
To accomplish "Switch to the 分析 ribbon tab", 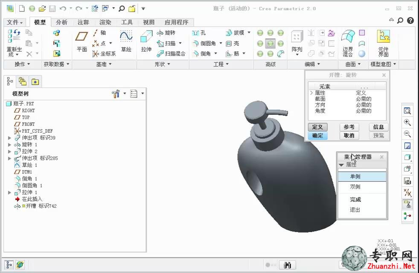I will pos(62,23).
